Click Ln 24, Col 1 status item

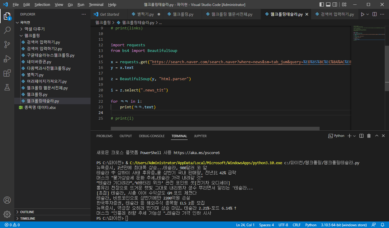[245, 225]
